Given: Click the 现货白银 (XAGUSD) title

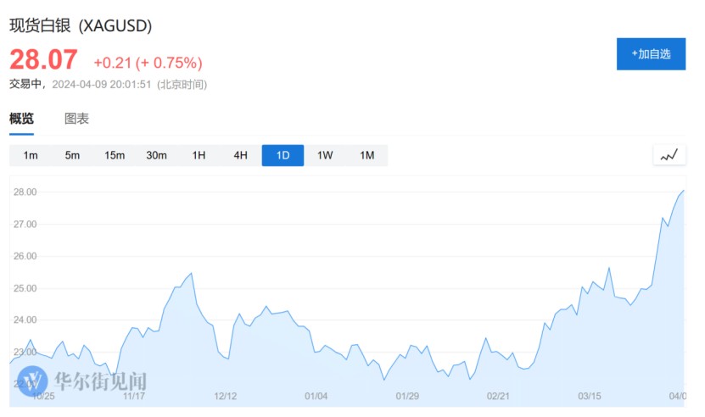Looking at the screenshot, I should pos(81,26).
